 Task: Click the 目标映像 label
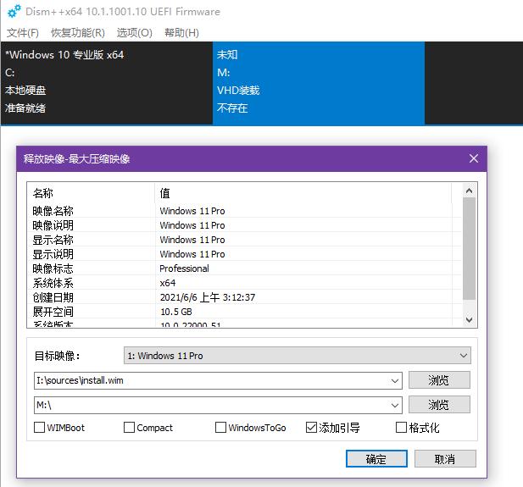(57, 356)
